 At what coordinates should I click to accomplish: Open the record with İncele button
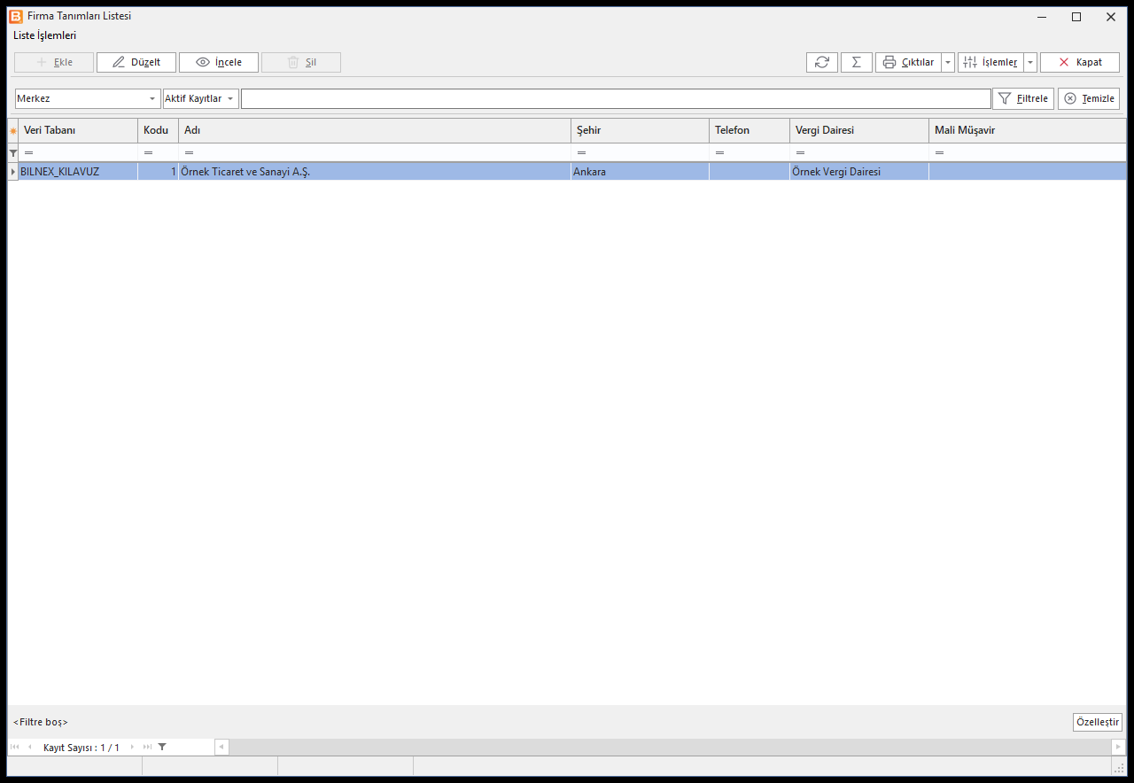pyautogui.click(x=219, y=62)
